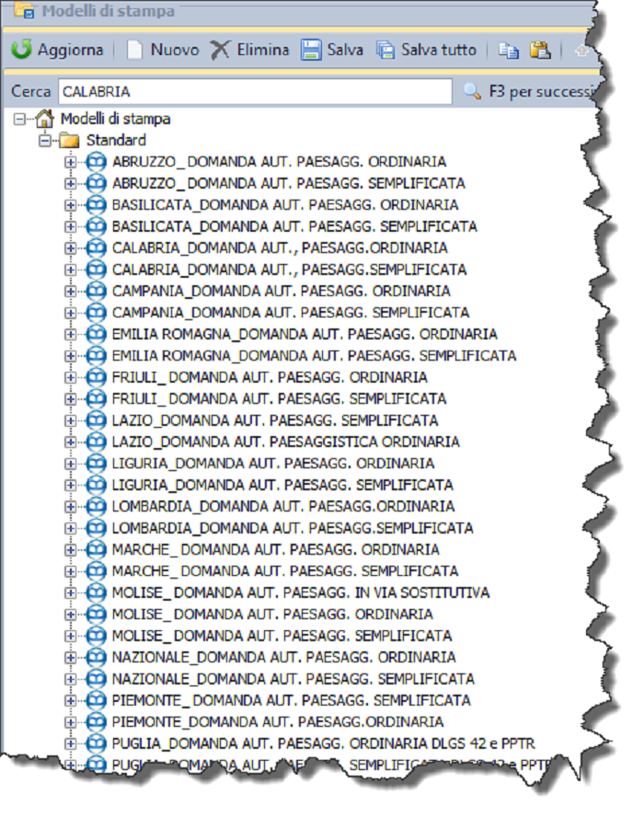Click the paste clipboard icon

[x=540, y=50]
